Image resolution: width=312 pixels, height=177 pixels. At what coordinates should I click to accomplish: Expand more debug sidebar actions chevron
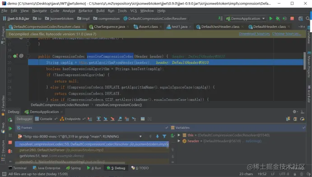(10, 161)
